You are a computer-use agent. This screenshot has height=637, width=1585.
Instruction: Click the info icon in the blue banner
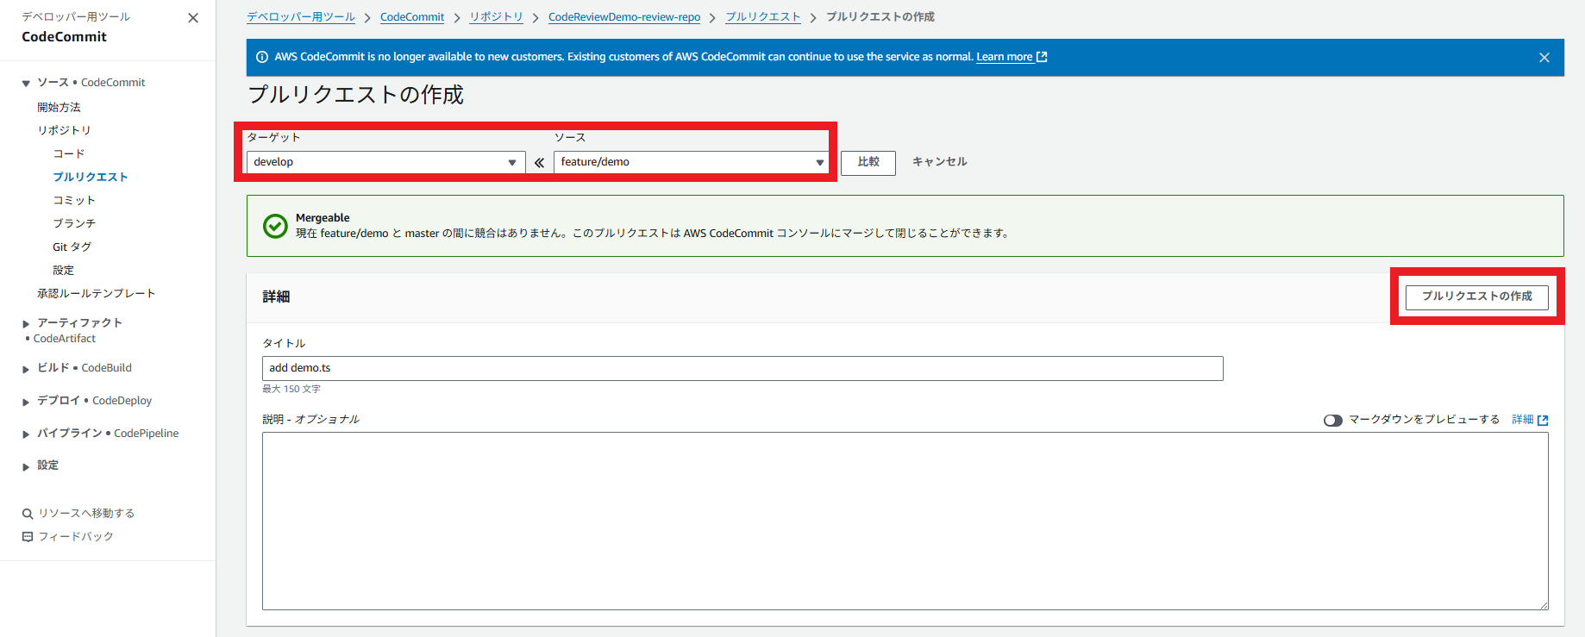pos(262,57)
